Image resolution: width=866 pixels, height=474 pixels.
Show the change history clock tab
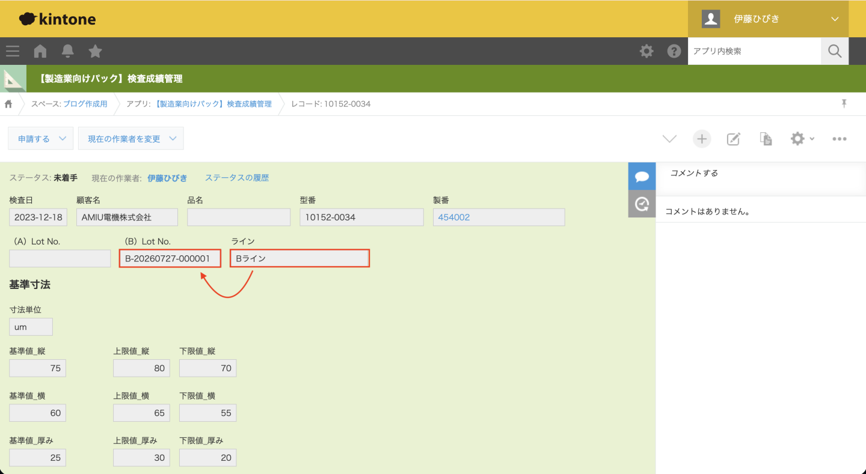pyautogui.click(x=642, y=204)
